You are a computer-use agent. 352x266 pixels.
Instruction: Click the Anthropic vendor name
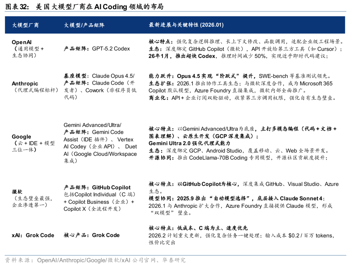click(25, 83)
